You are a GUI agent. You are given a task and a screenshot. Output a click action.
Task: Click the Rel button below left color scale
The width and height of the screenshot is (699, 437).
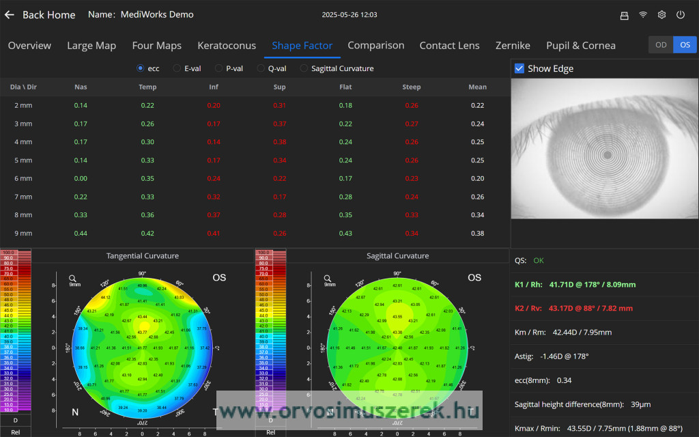pyautogui.click(x=16, y=432)
